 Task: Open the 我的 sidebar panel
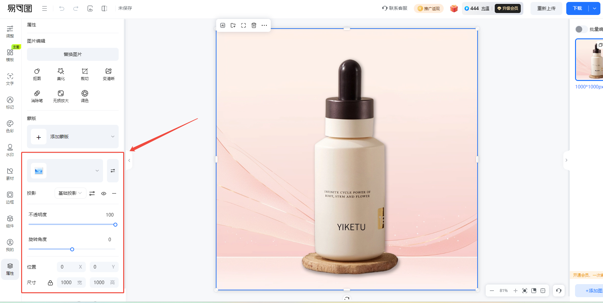point(10,245)
